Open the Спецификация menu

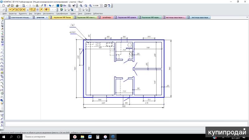coord(62,14)
